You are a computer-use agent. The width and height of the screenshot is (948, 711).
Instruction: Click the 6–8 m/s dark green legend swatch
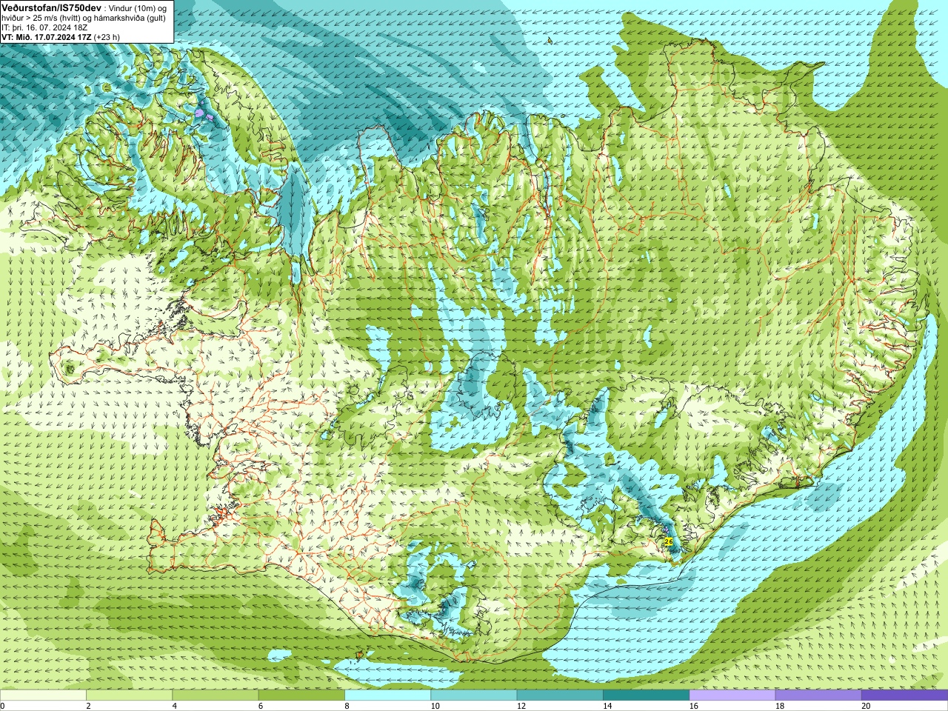[x=301, y=695]
